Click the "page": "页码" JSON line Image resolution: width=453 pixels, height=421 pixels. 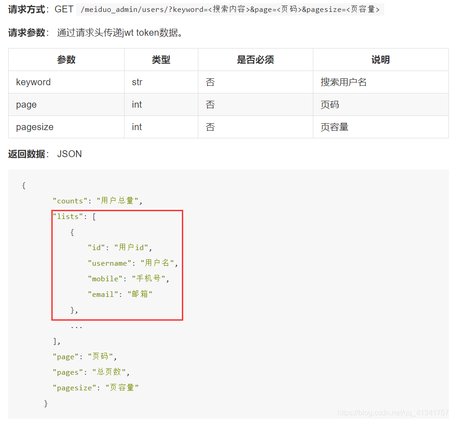click(x=84, y=356)
